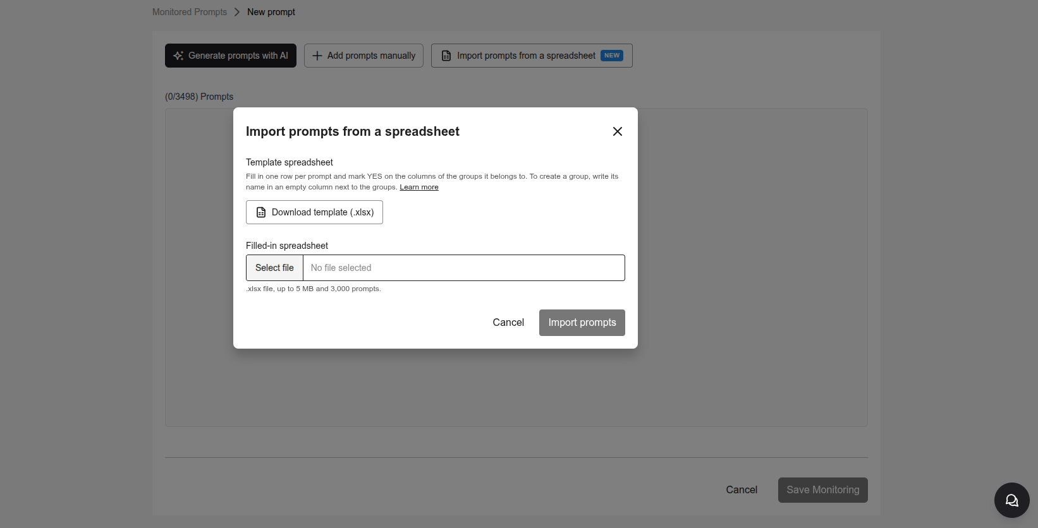This screenshot has height=528, width=1038.
Task: Cancel the import dialog
Action: (508, 323)
